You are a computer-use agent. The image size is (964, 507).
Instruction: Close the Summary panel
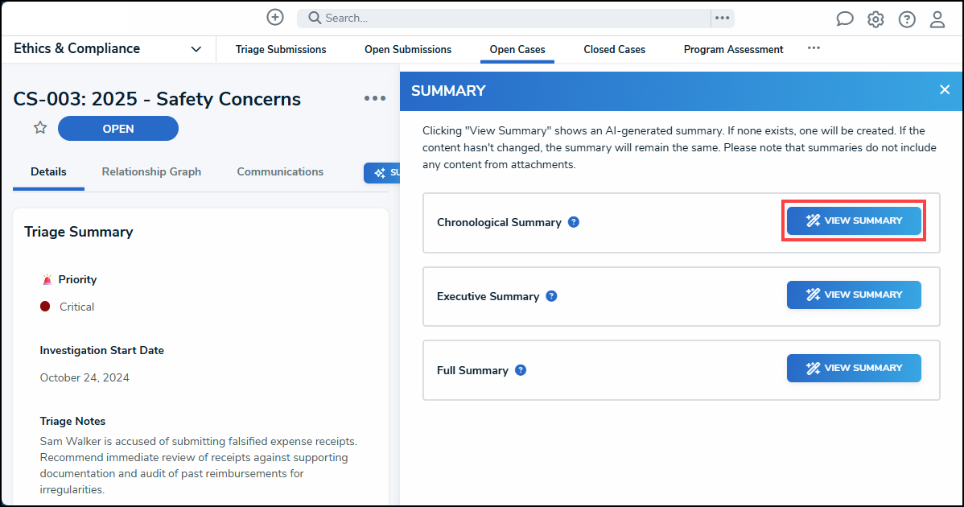[945, 89]
